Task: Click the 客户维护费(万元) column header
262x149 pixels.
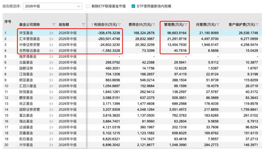Action: pos(242,25)
